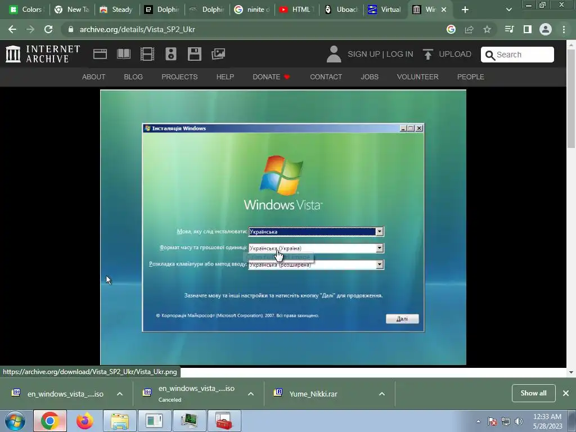Click the network icon in system tray

506,421
